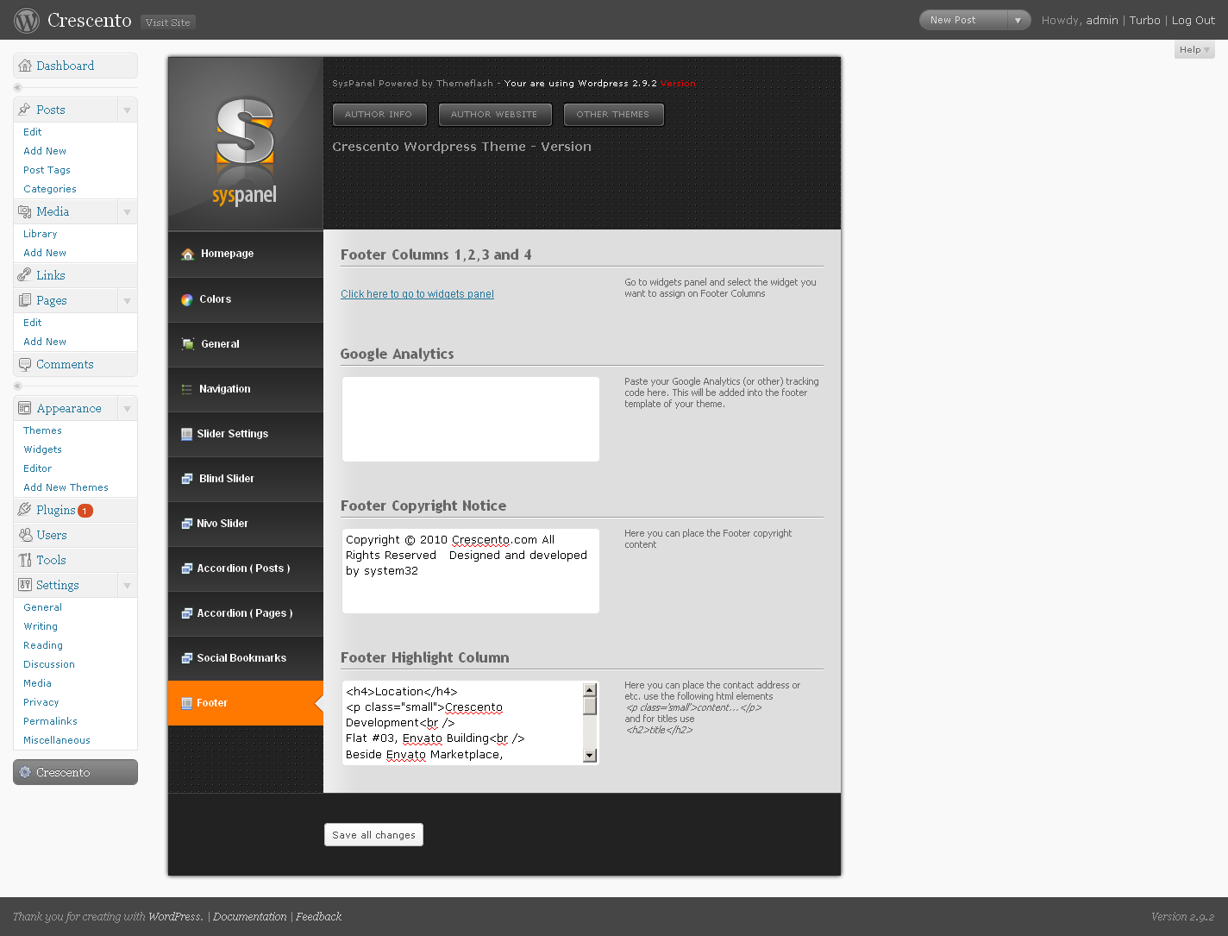The width and height of the screenshot is (1228, 936).
Task: Click the Crescento gear icon
Action: point(25,772)
